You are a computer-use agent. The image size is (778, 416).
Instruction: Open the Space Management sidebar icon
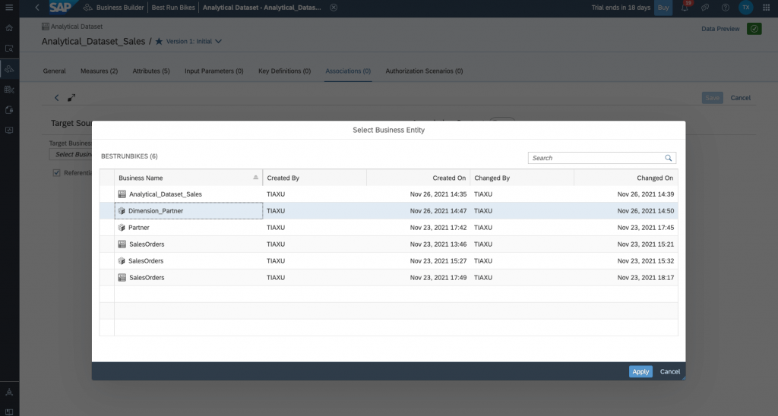pos(9,392)
